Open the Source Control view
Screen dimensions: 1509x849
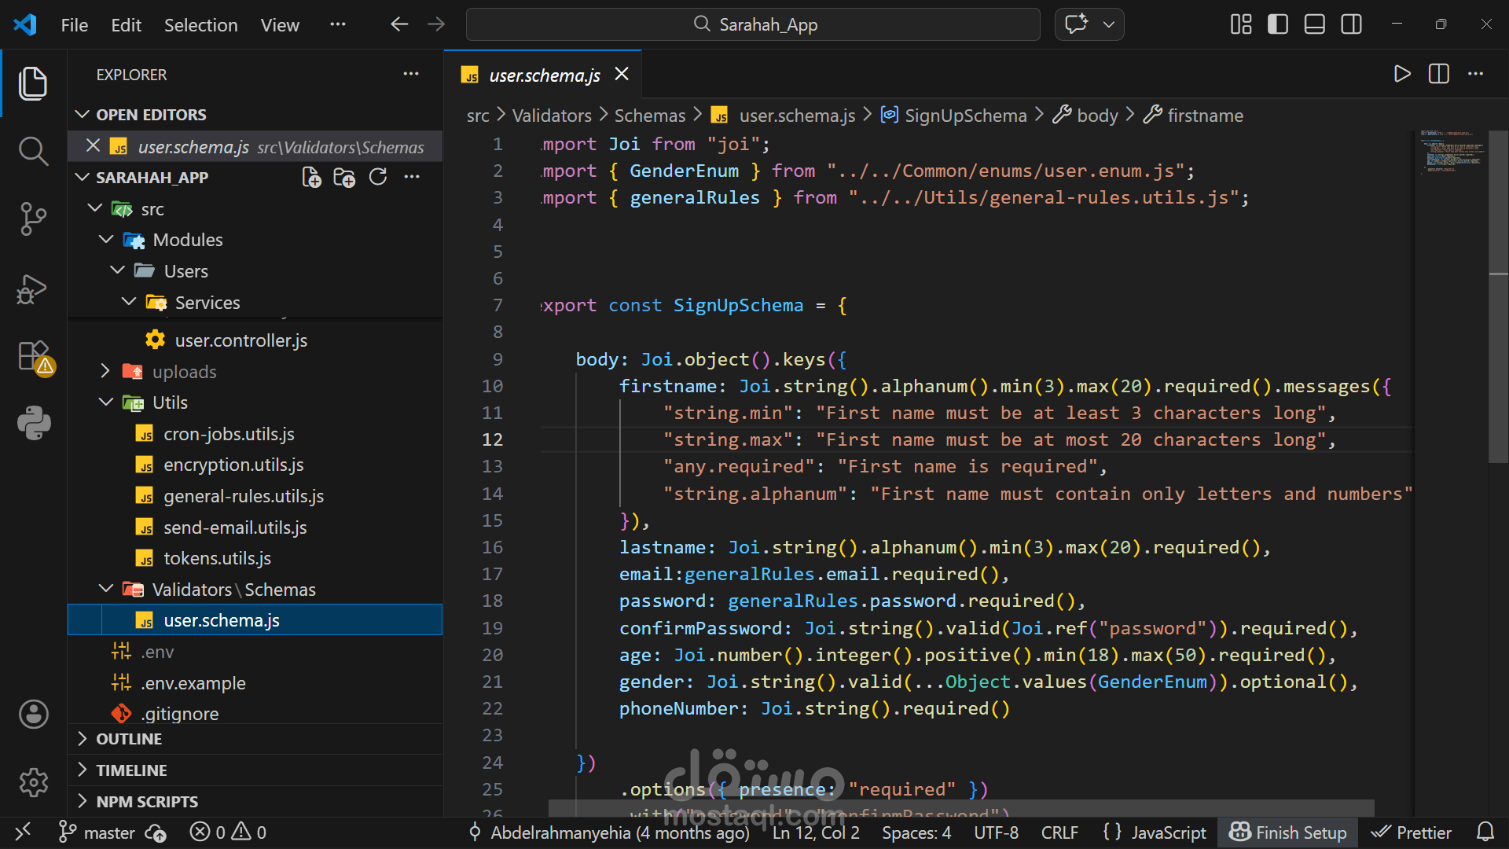pyautogui.click(x=33, y=219)
